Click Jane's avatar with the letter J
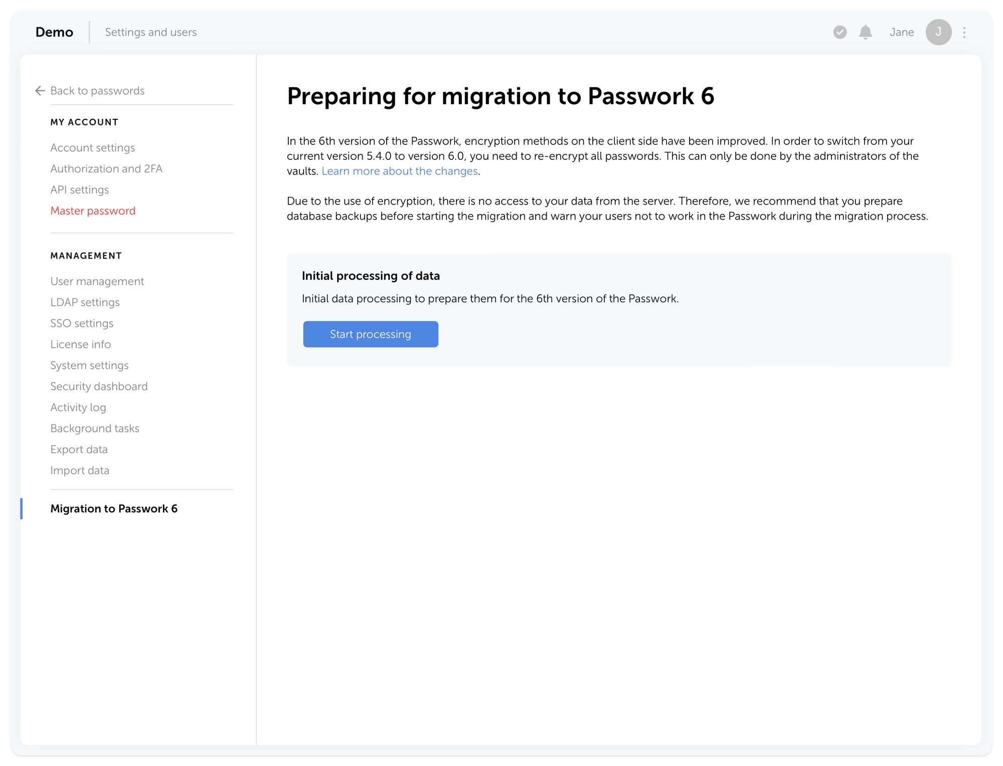Image resolution: width=1003 pixels, height=766 pixels. 938,32
